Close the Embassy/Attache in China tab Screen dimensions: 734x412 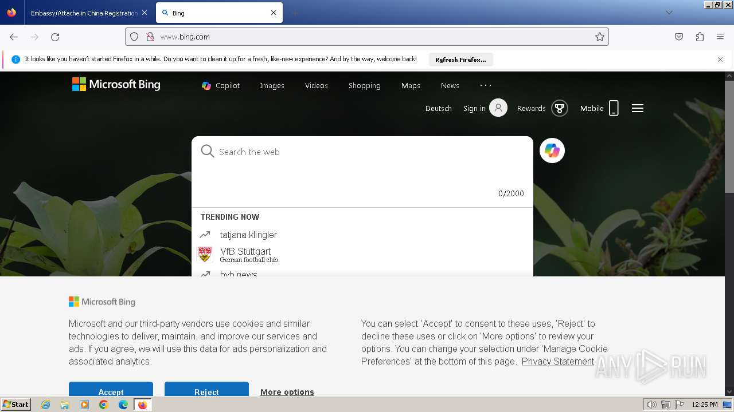point(144,13)
